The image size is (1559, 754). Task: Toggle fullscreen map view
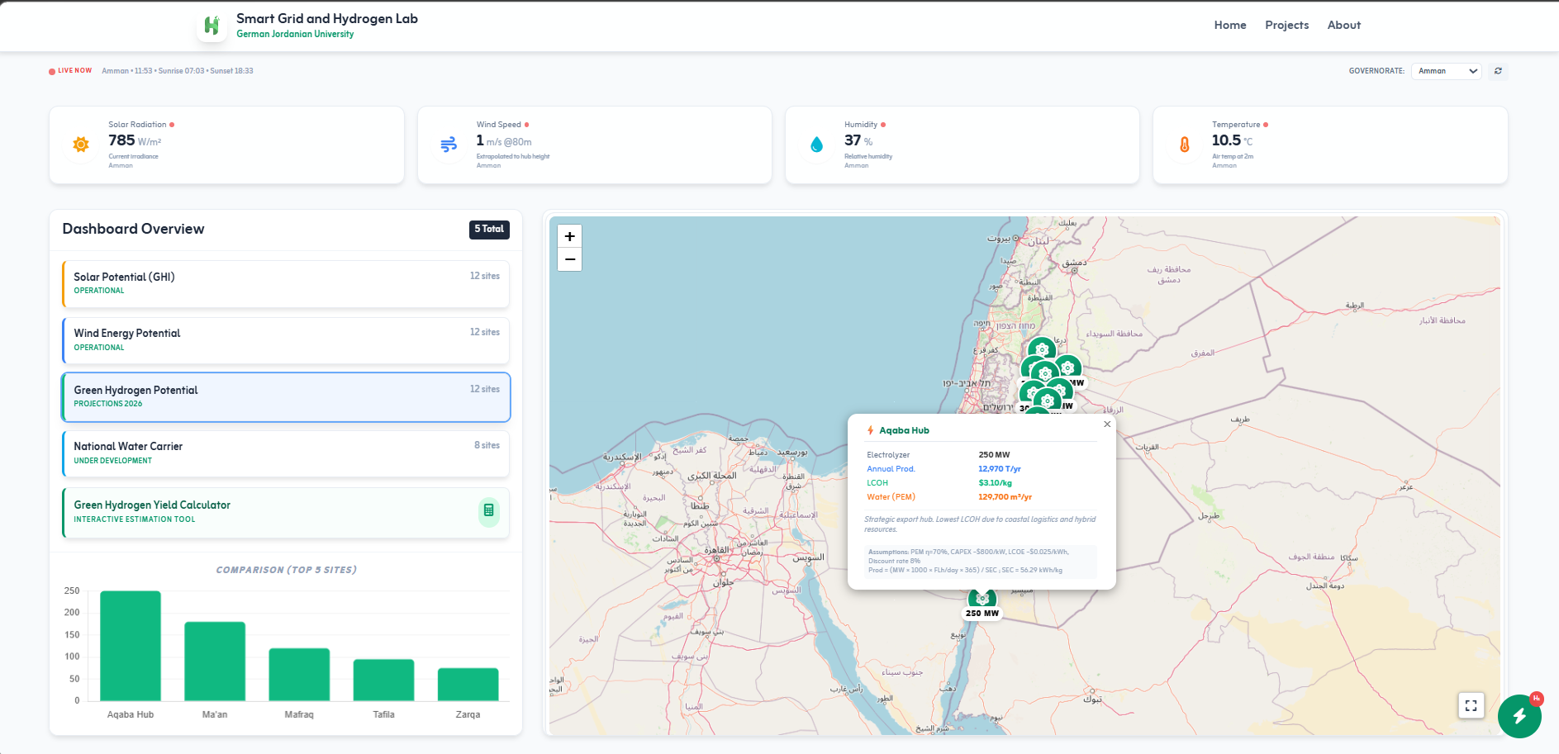[1471, 705]
